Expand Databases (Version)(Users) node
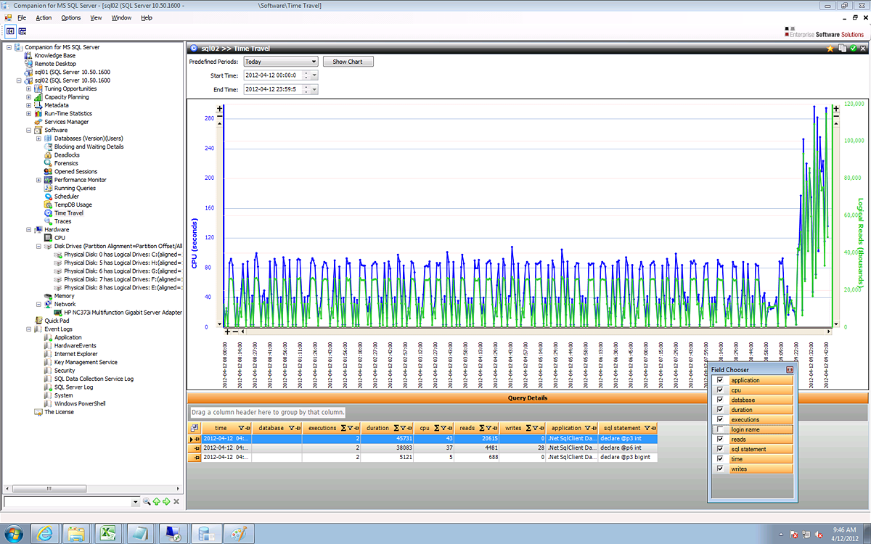 pyautogui.click(x=38, y=139)
